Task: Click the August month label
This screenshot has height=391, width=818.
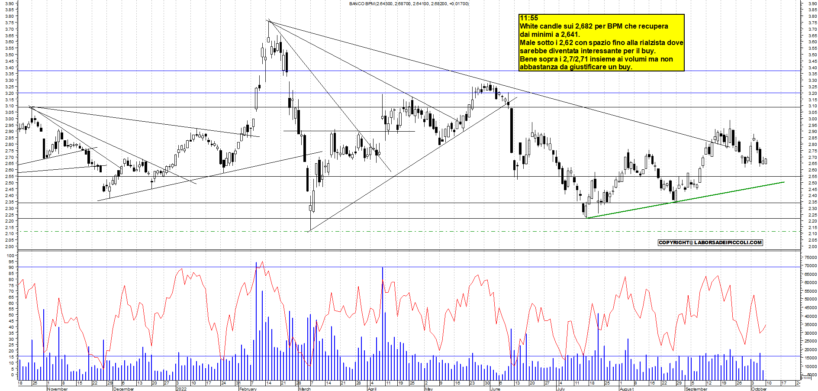Action: [627, 389]
